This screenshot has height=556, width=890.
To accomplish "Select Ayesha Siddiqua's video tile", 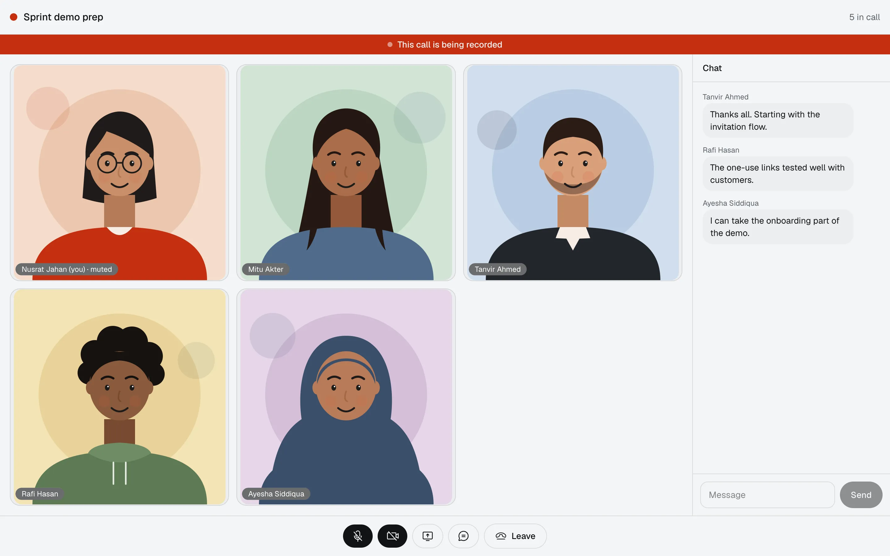I will tap(346, 397).
